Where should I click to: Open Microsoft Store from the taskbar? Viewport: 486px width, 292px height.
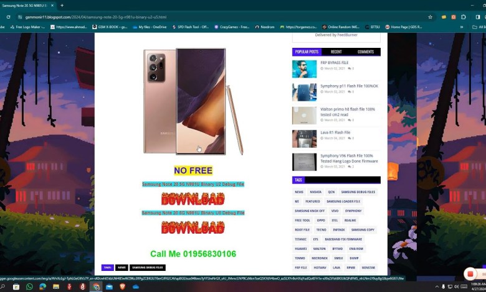[16, 287]
